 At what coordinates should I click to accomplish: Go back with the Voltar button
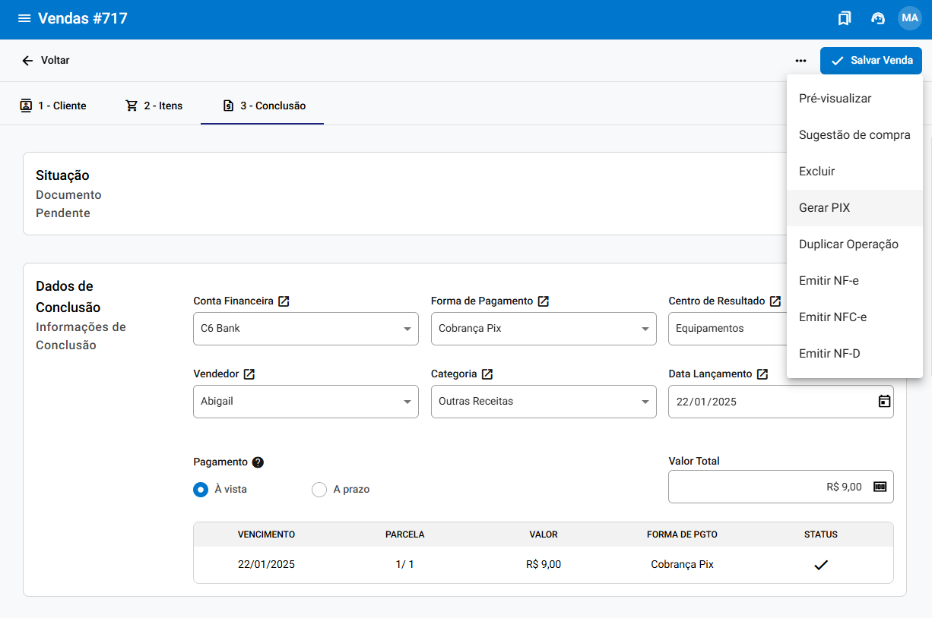(x=46, y=61)
